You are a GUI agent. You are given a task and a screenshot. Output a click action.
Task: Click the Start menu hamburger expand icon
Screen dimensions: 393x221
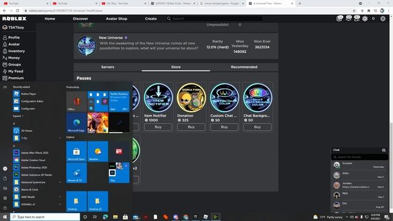click(5, 87)
